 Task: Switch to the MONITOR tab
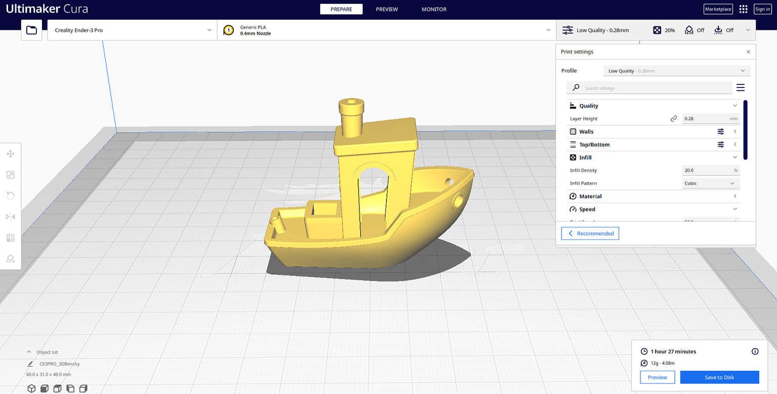tap(434, 9)
